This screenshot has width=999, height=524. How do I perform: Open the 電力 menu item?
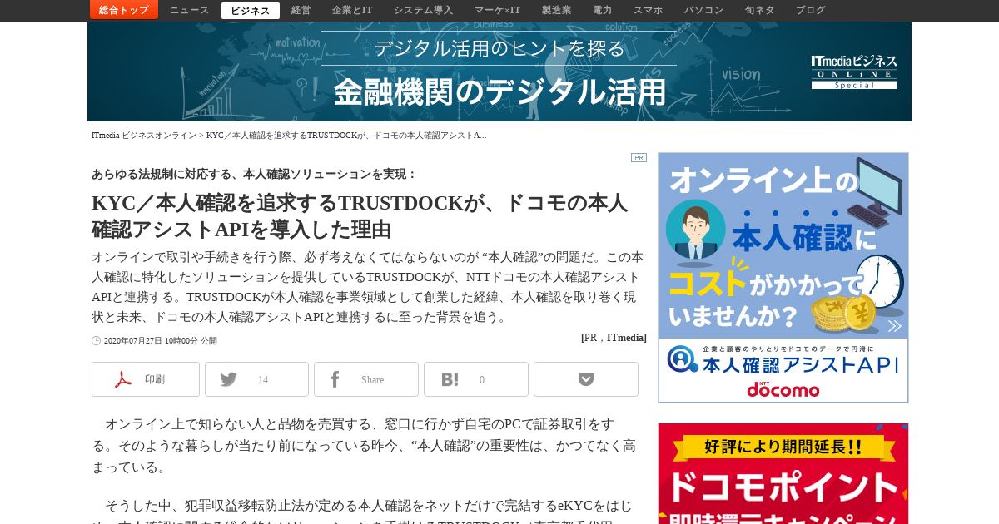[x=603, y=10]
